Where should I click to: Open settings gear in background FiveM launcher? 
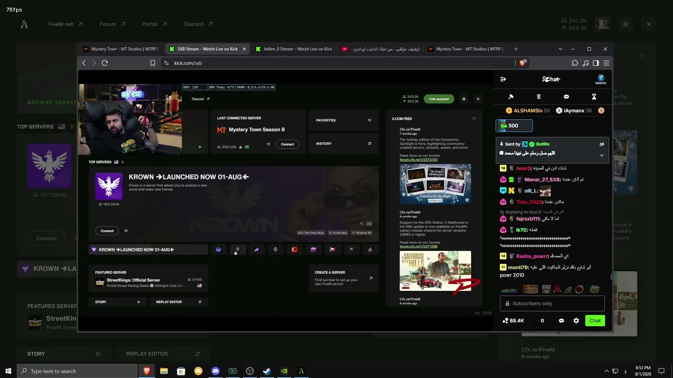[x=626, y=24]
